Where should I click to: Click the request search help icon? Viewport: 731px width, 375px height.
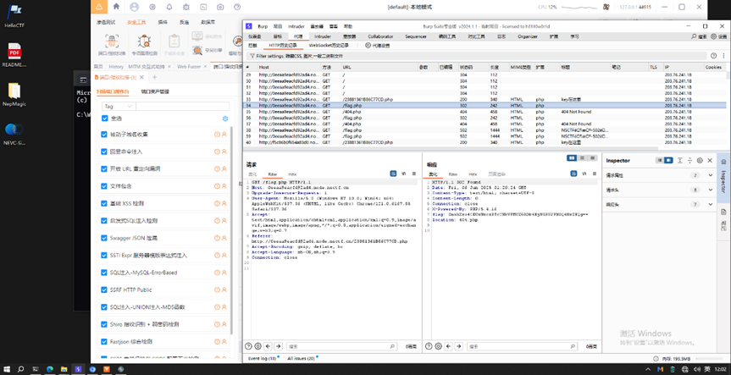pyautogui.click(x=248, y=346)
